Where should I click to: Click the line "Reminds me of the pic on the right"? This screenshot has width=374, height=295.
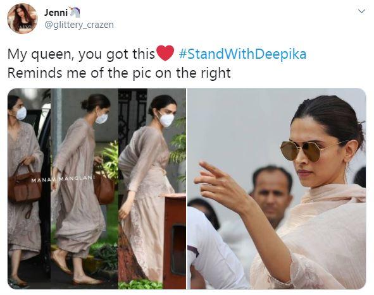(119, 73)
